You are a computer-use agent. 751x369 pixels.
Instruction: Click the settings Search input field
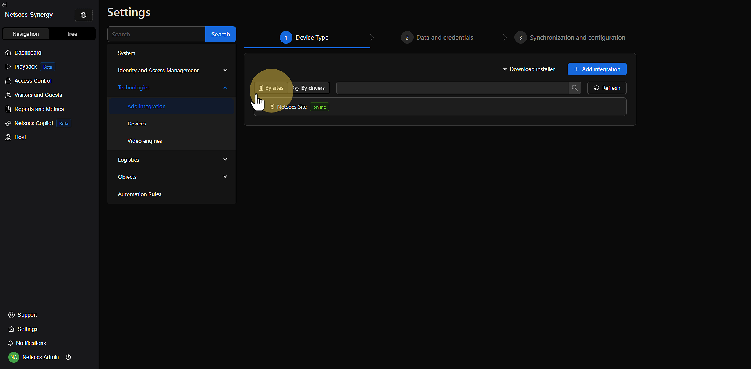pyautogui.click(x=156, y=34)
